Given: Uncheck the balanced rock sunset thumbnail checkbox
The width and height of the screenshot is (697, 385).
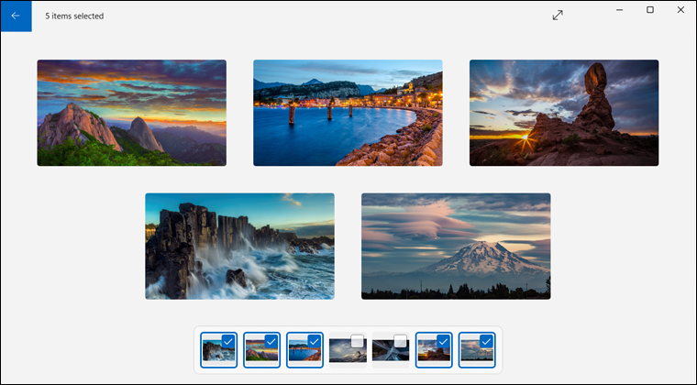Looking at the screenshot, I should [x=444, y=341].
